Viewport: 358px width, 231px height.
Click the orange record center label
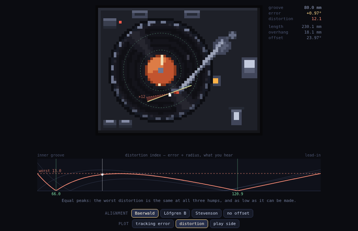161,70
